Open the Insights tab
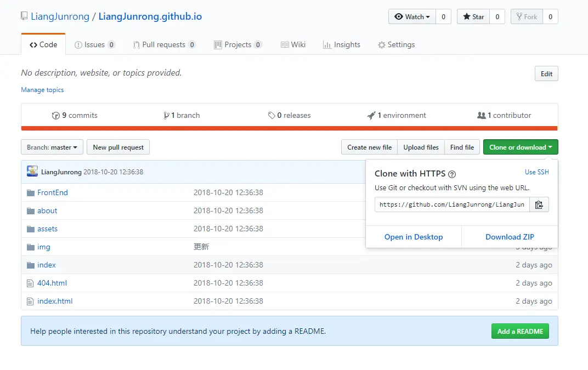The image size is (588, 370). (x=342, y=44)
